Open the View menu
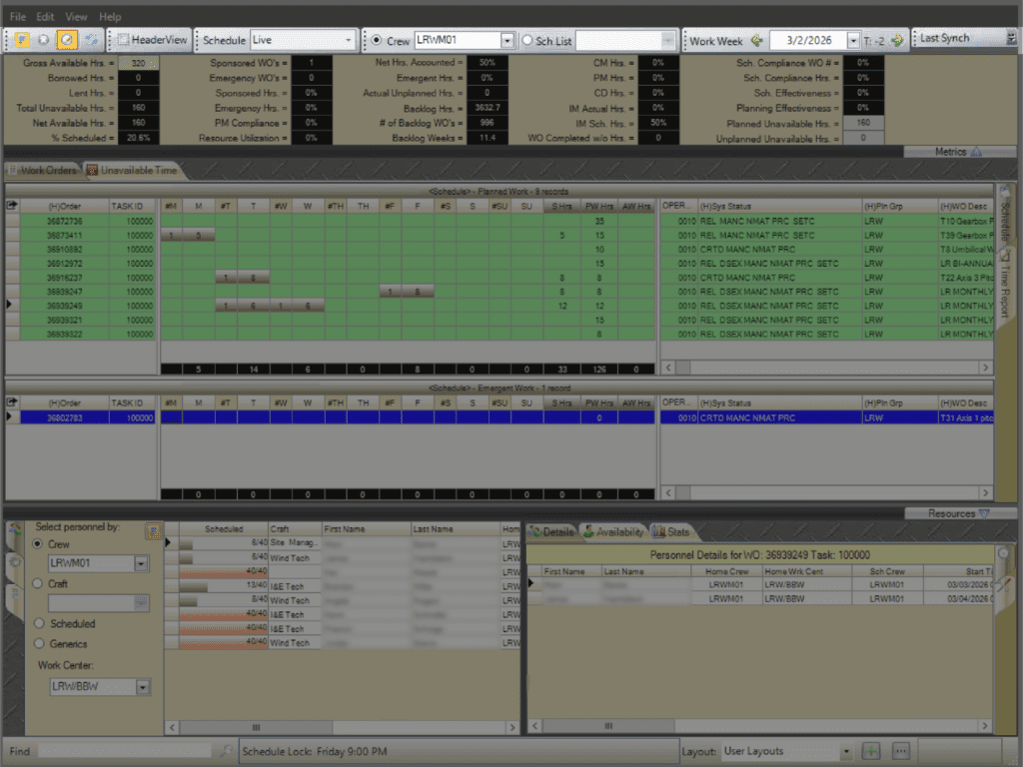 click(76, 16)
